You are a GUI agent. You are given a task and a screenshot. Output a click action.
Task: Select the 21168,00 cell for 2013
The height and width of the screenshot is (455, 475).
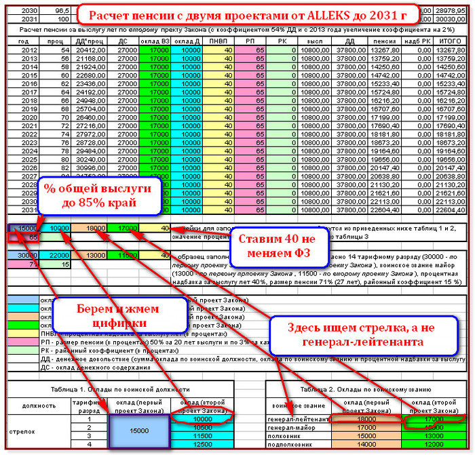[89, 59]
